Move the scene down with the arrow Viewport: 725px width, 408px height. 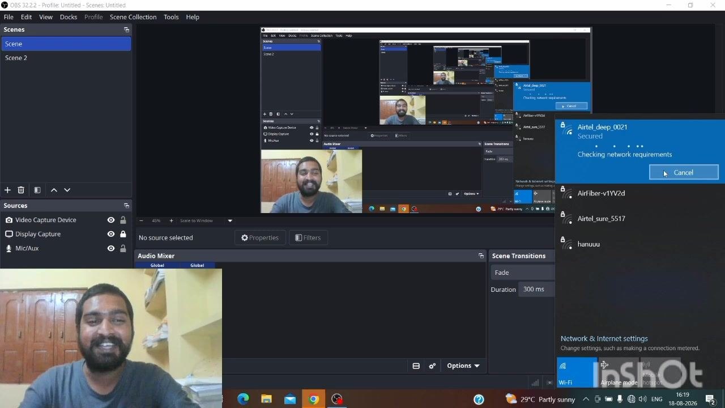coord(67,190)
